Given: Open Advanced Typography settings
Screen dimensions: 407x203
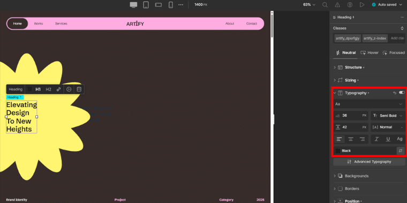Looking at the screenshot, I should pyautogui.click(x=369, y=162).
